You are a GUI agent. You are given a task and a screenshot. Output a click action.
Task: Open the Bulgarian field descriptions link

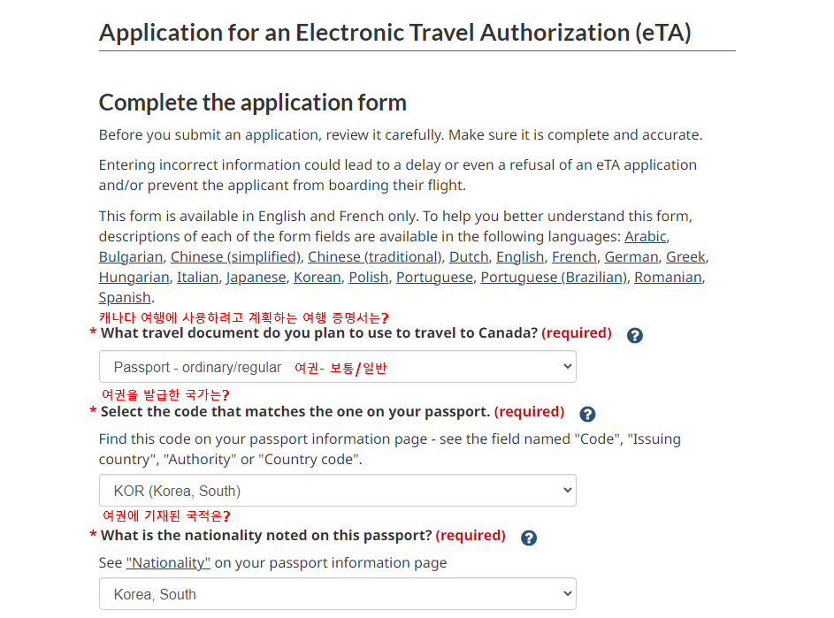(x=131, y=256)
